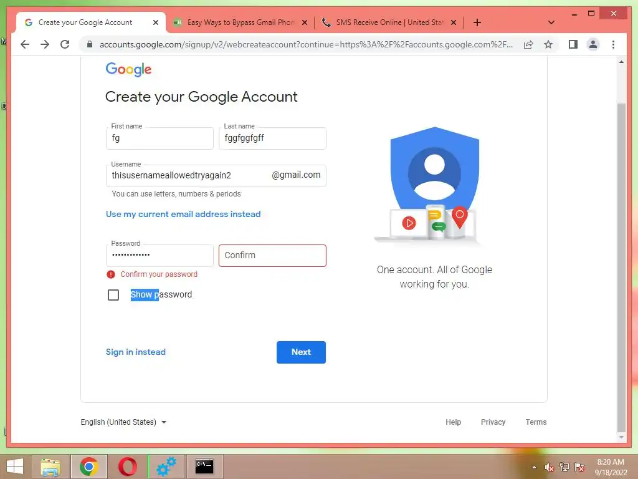
Task: Tick the Show password checkbox
Action: (x=113, y=294)
